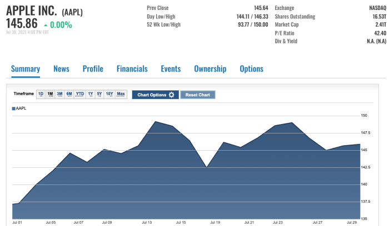Click the P/E Ratio value 42.40

tap(380, 33)
